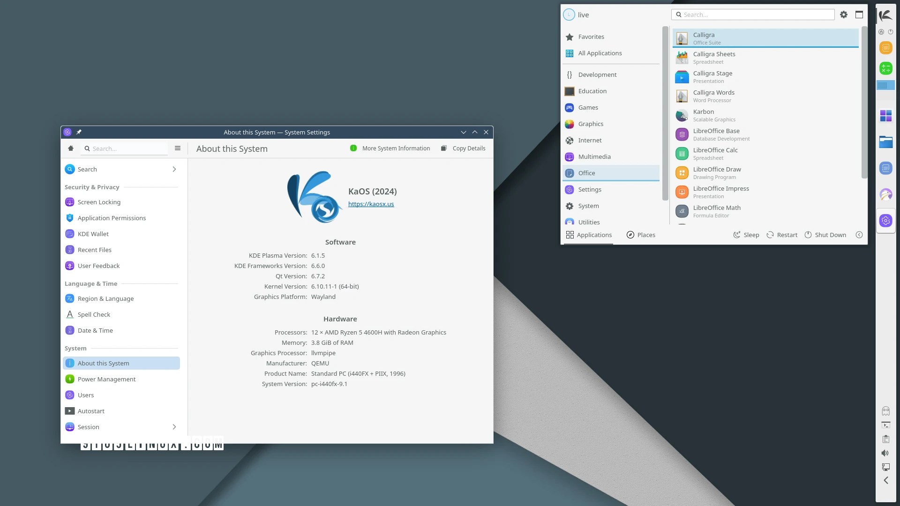Click the launcher application list scrollbar

[x=864, y=103]
